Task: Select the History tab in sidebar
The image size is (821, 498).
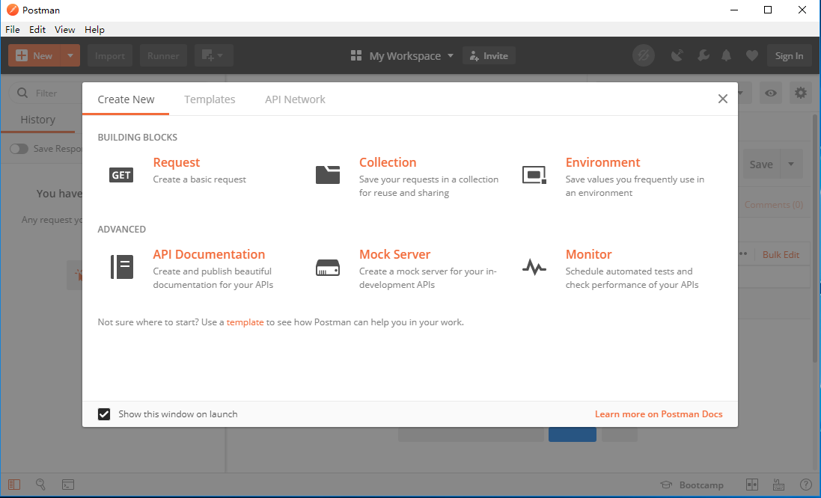Action: (37, 120)
